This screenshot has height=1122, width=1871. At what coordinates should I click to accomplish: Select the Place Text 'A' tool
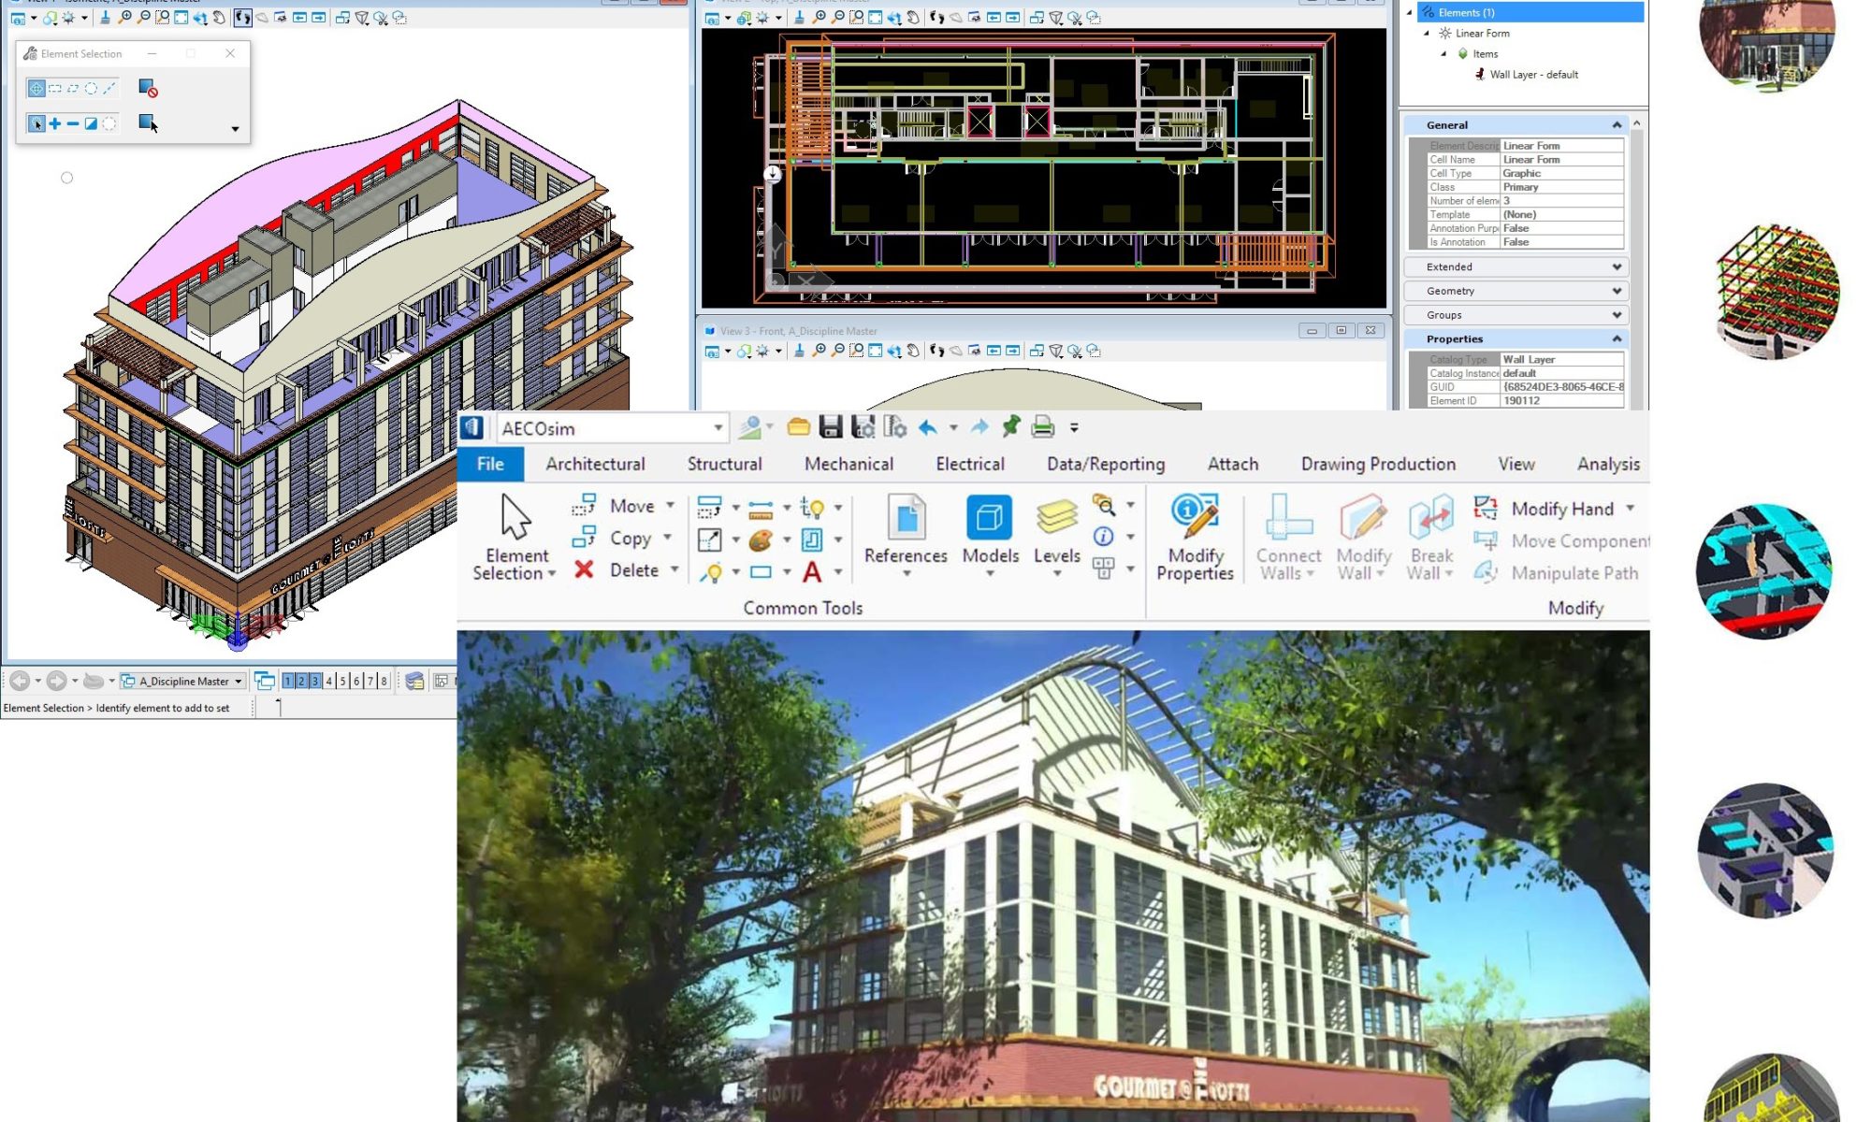click(x=812, y=571)
